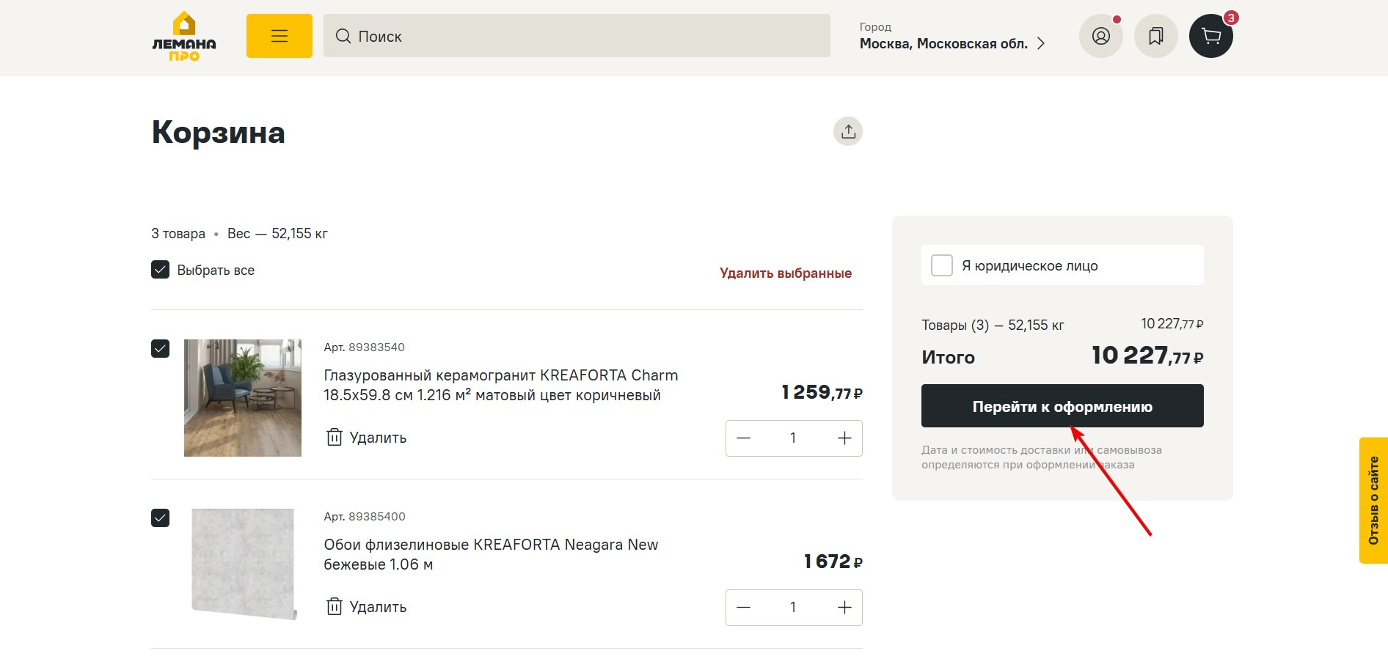Open the ceramic tile product thumbnail
Viewport: 1388px width, 670px height.
[243, 398]
